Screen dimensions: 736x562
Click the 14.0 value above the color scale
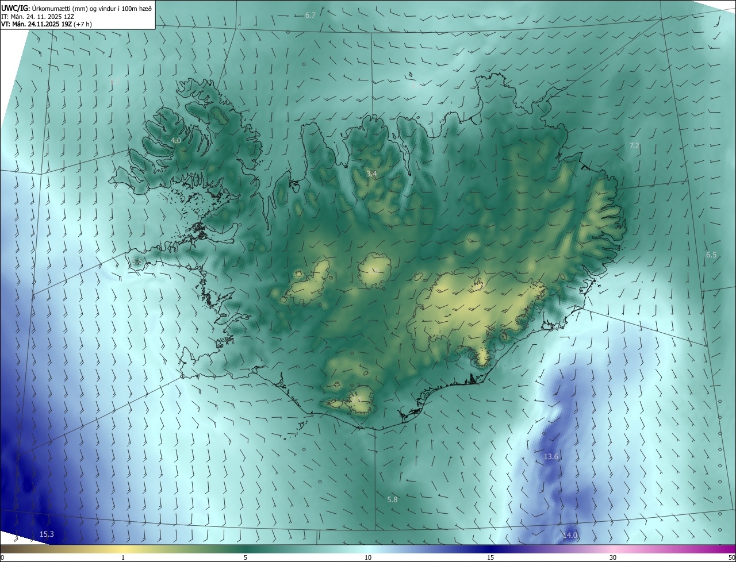[569, 536]
